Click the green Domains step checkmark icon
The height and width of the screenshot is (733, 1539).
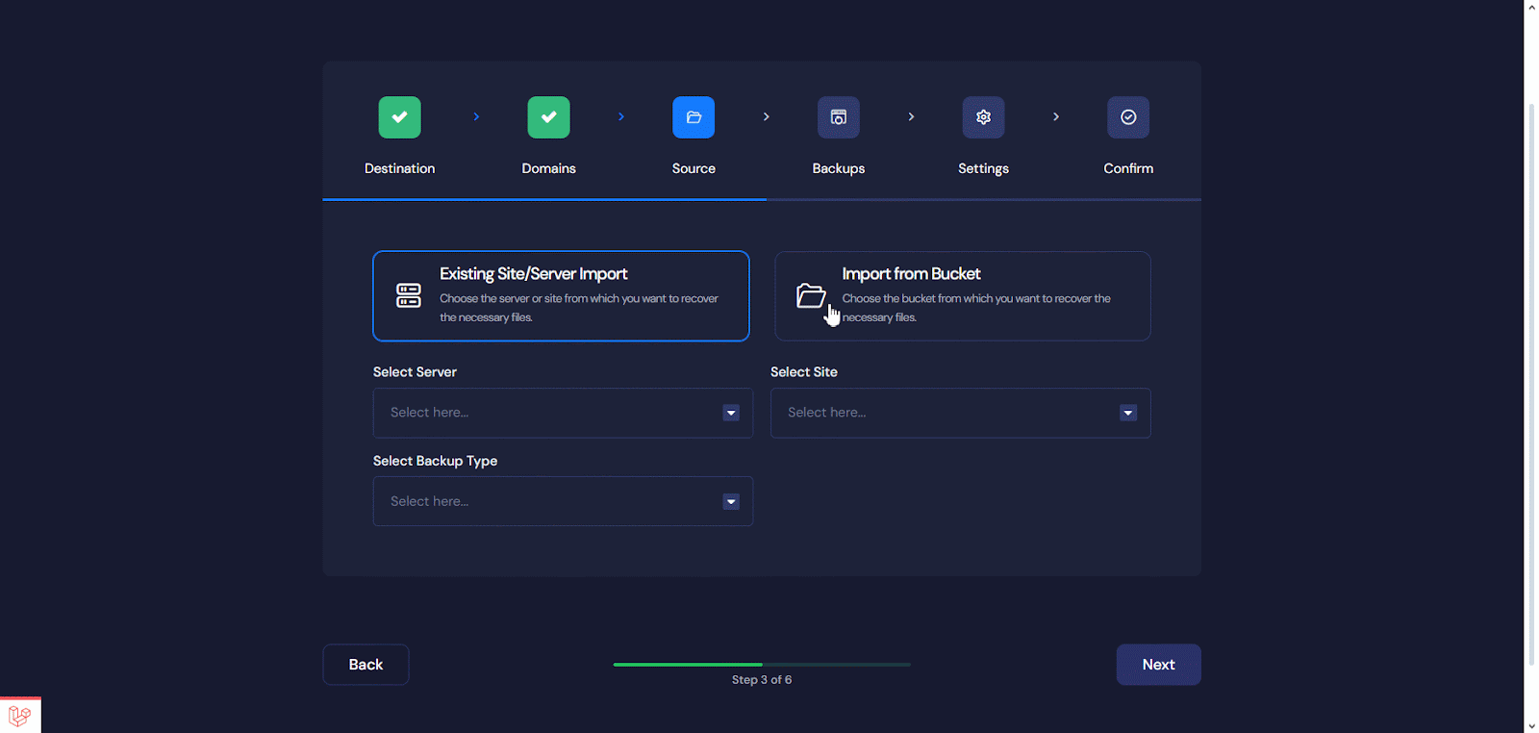click(x=548, y=117)
